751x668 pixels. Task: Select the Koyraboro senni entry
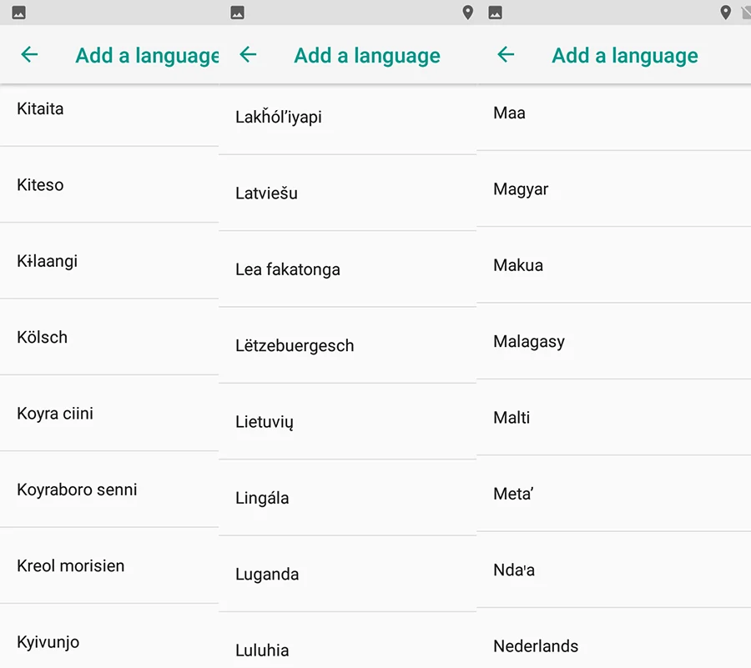pos(109,490)
